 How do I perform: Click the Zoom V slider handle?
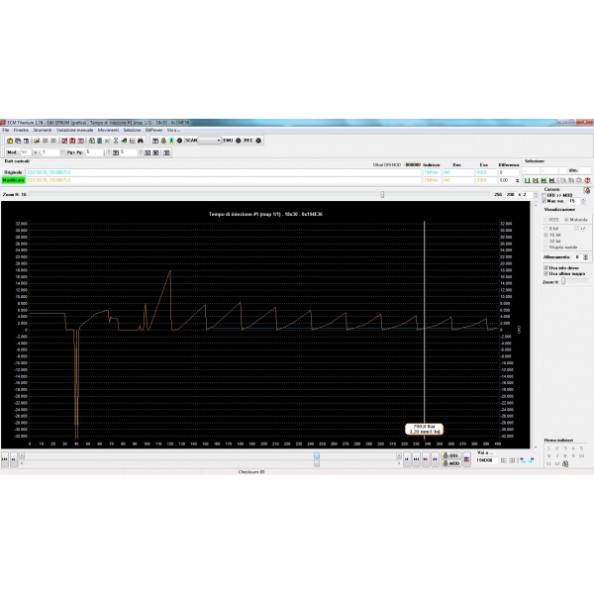(x=563, y=281)
